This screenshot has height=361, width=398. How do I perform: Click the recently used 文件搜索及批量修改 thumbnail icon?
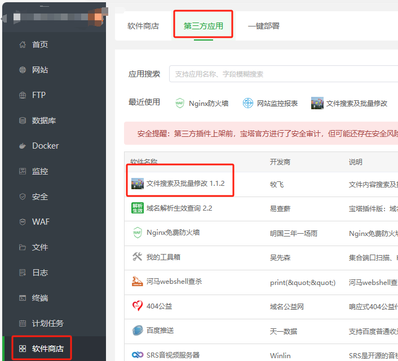[317, 103]
